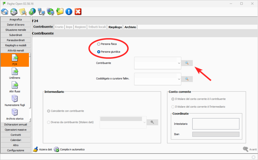Viewport: 258px width, 160px height.
Task: Click search magnifier next to Contribuente field
Action: coord(187,63)
